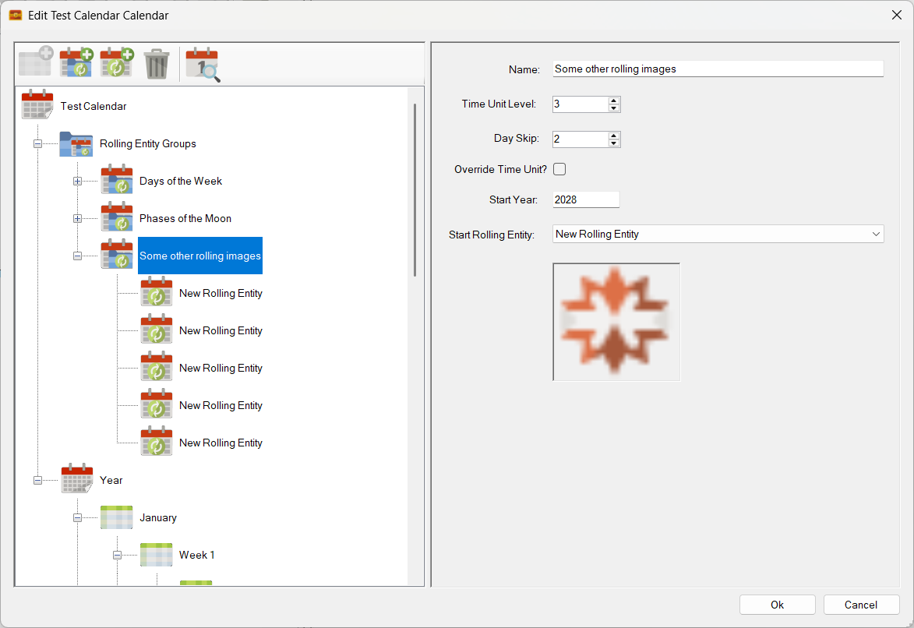Open the Start Rolling Entity dropdown
914x628 pixels.
[876, 234]
